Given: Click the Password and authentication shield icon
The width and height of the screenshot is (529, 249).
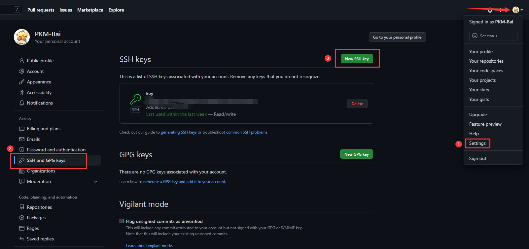Looking at the screenshot, I should (22, 150).
